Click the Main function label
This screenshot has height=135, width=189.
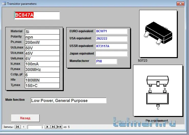click(15, 99)
